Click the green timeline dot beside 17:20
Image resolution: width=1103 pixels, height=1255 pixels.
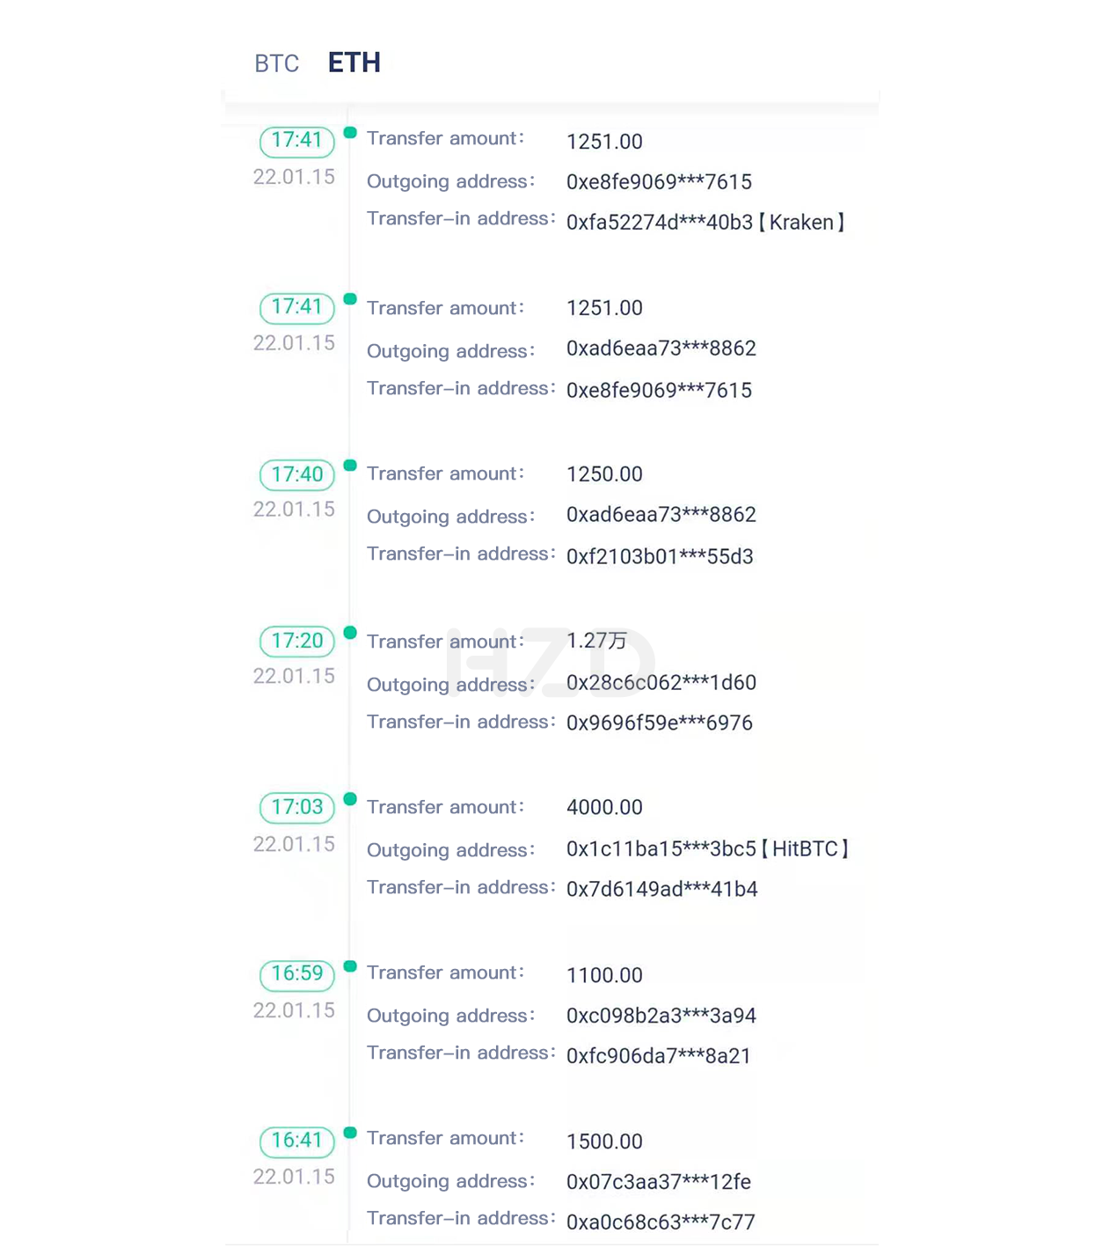[350, 632]
